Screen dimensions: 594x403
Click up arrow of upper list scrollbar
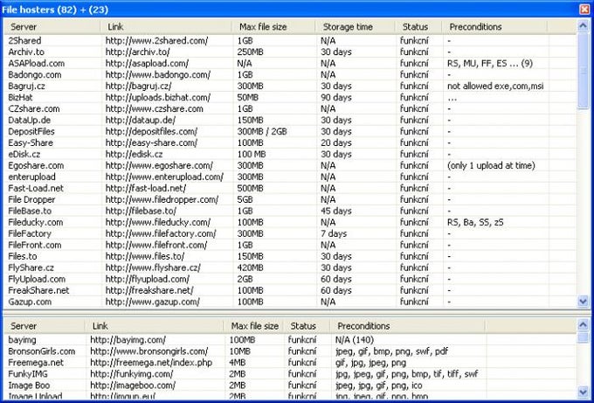[x=583, y=25]
